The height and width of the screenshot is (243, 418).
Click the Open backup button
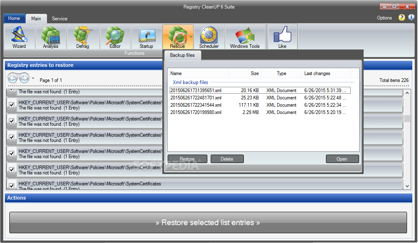point(342,159)
